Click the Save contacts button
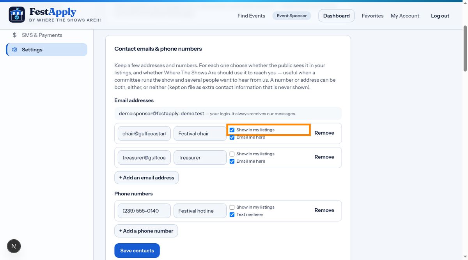 point(137,251)
